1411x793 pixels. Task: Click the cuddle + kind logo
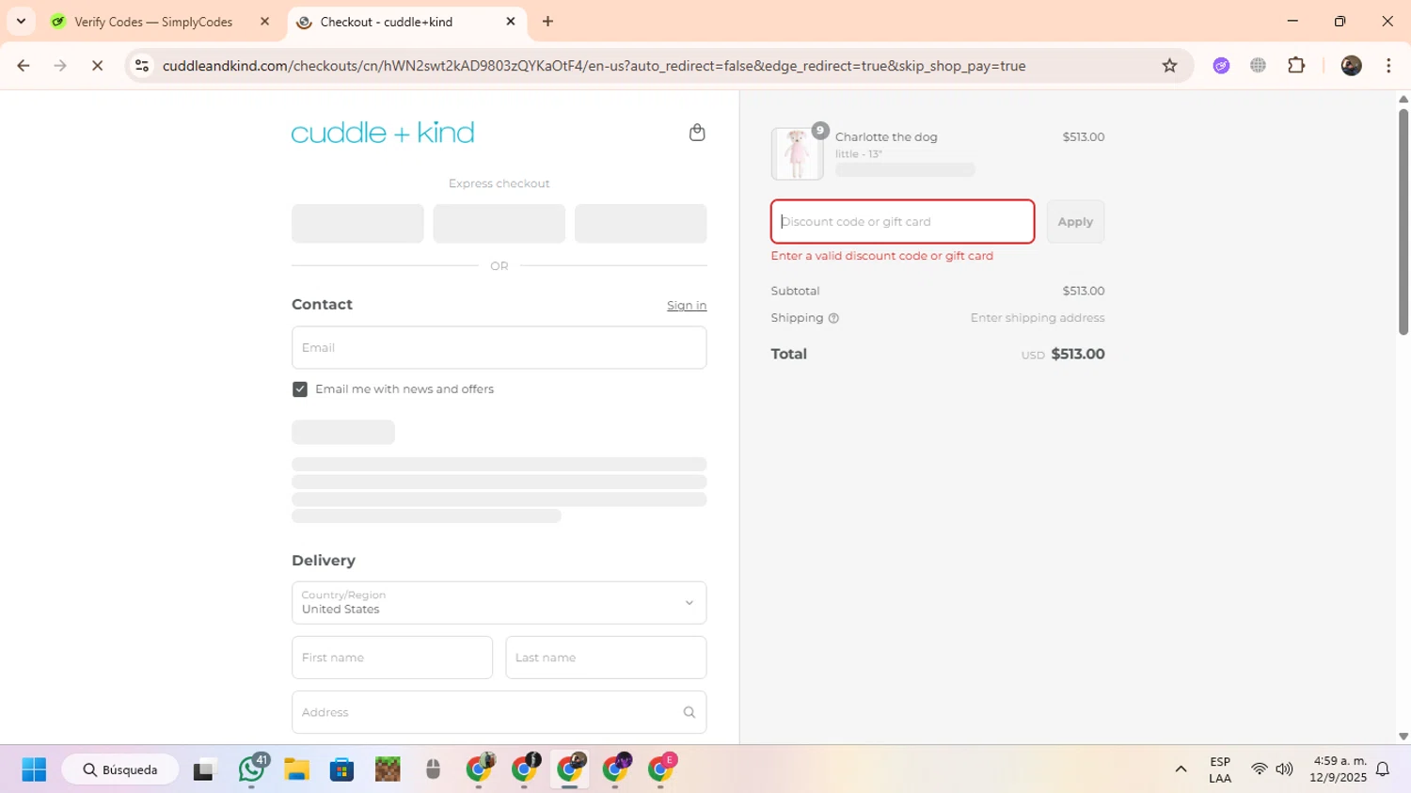tap(383, 133)
